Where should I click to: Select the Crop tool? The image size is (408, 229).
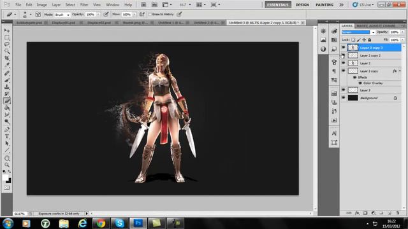click(x=7, y=59)
